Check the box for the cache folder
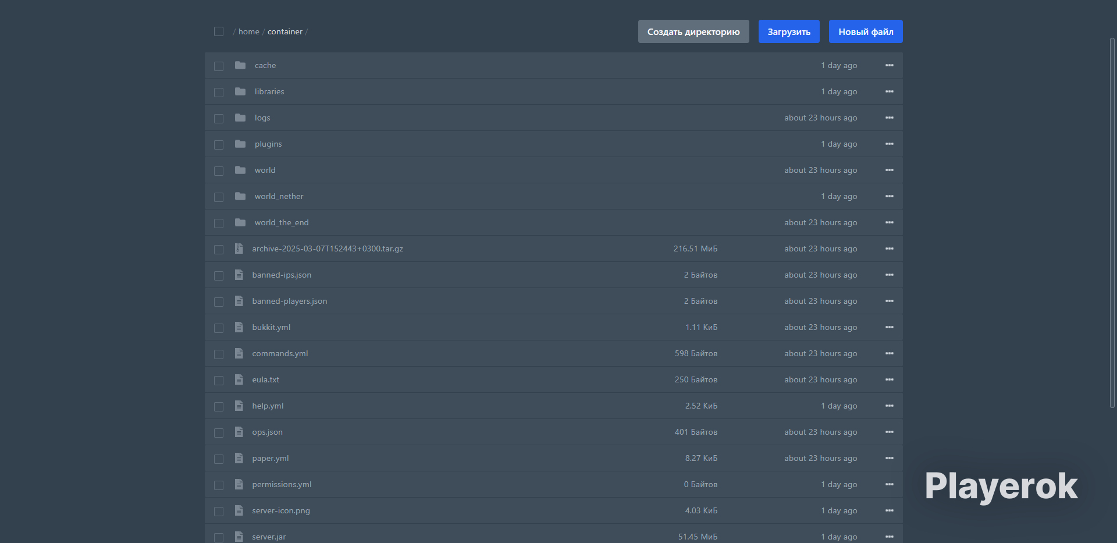The width and height of the screenshot is (1117, 543). [219, 66]
